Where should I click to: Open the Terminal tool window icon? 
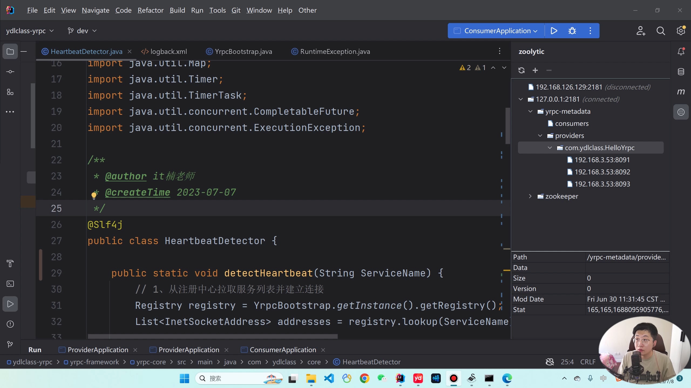[x=10, y=284]
